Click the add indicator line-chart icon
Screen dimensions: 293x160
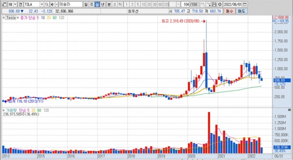[x=209, y=4]
